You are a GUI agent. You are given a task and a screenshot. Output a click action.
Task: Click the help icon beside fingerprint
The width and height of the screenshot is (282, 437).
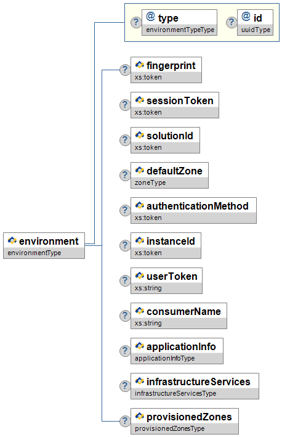pos(125,70)
